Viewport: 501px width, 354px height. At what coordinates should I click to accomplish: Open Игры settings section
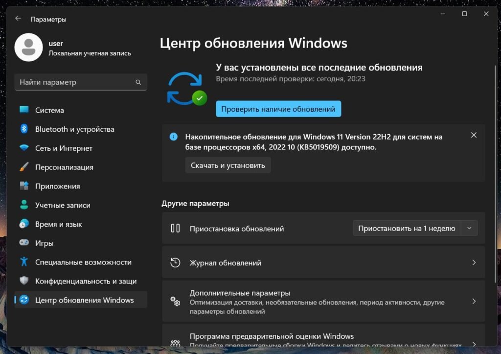[x=81, y=243]
